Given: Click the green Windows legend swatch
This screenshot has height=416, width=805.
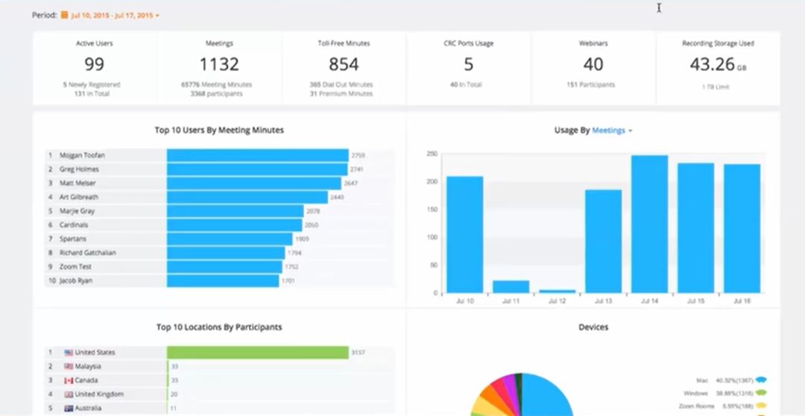Looking at the screenshot, I should click(x=761, y=394).
